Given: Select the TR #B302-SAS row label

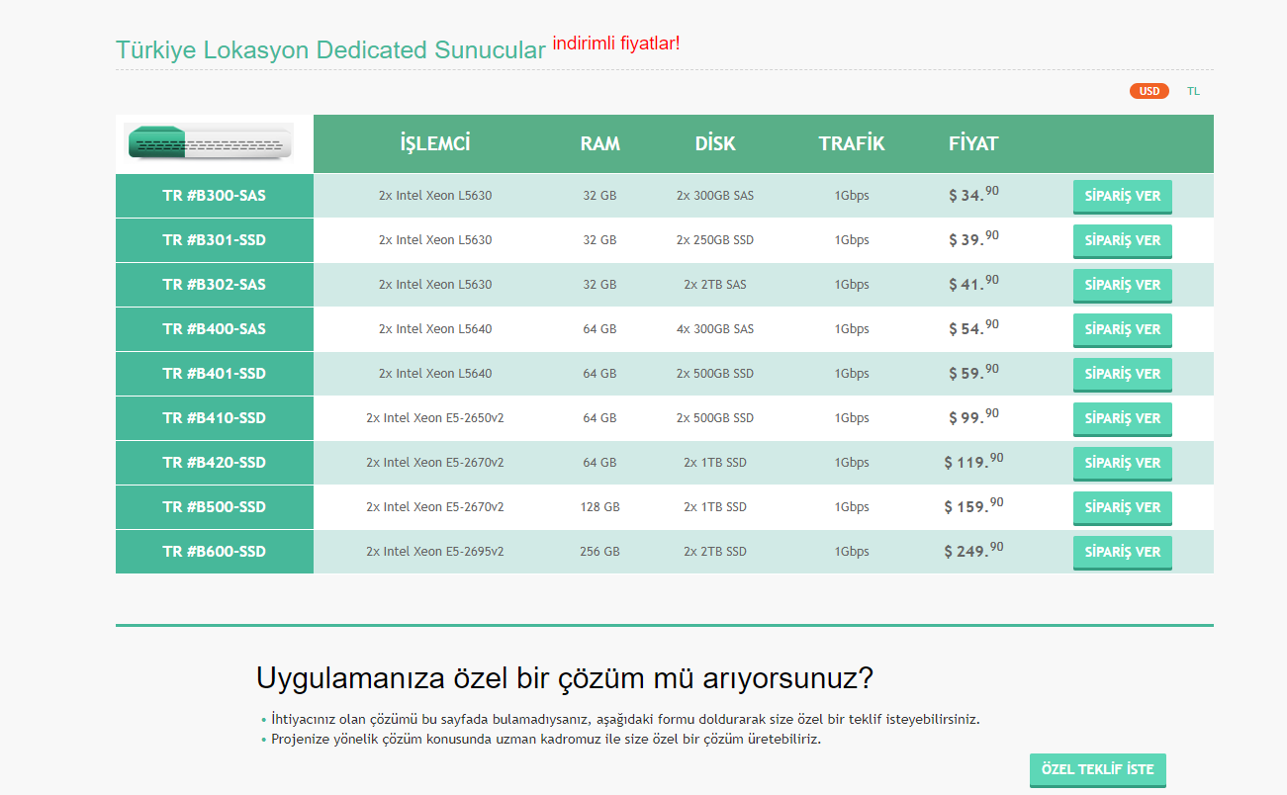Looking at the screenshot, I should tap(215, 285).
